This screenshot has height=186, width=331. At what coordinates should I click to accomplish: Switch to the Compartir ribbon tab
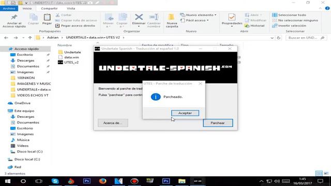pyautogui.click(x=49, y=8)
